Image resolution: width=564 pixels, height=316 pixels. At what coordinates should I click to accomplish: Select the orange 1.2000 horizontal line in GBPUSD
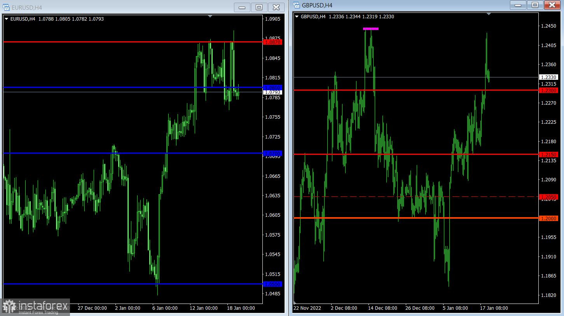click(x=416, y=218)
